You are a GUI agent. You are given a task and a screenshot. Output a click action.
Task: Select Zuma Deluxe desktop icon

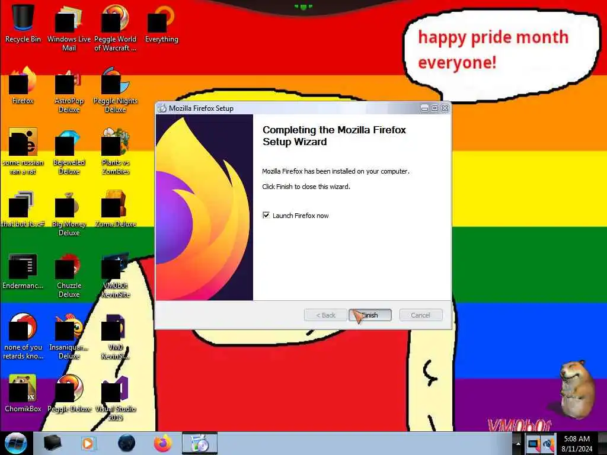tap(116, 209)
